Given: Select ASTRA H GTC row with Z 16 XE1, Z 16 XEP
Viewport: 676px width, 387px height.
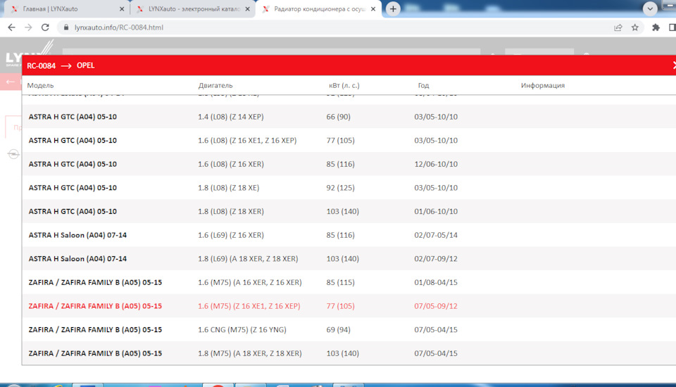Looking at the screenshot, I should pyautogui.click(x=349, y=140).
